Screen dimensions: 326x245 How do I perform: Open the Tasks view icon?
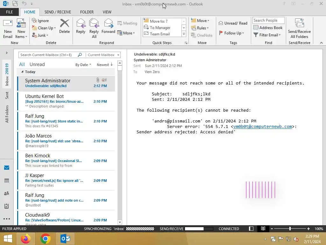7,206
